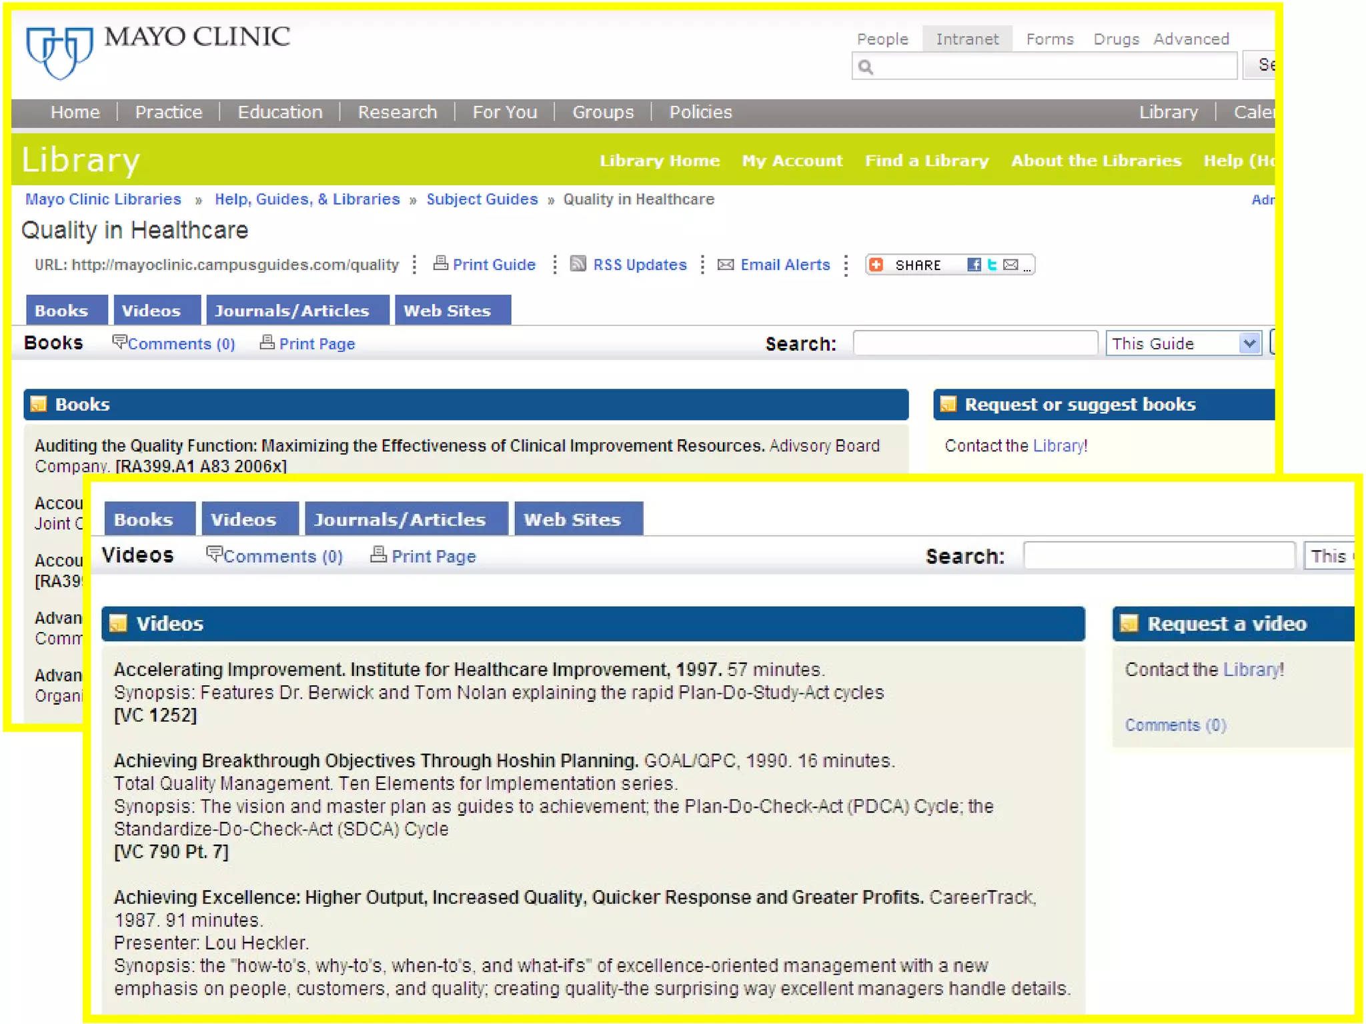The width and height of the screenshot is (1366, 1024).
Task: Click the Mayo Clinic shield logo
Action: [x=59, y=52]
